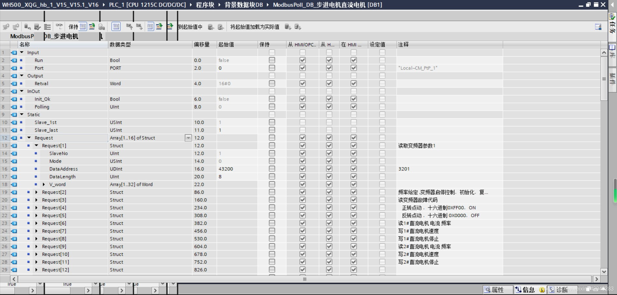
Task: Uncheck the 在 HMI checkbox for Init_Ok row
Action: pos(353,99)
